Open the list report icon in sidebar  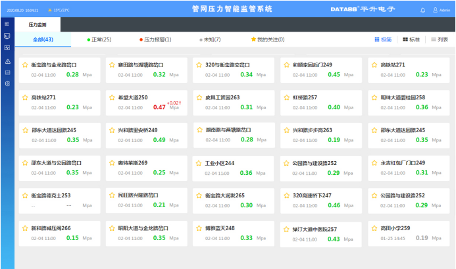pyautogui.click(x=7, y=72)
